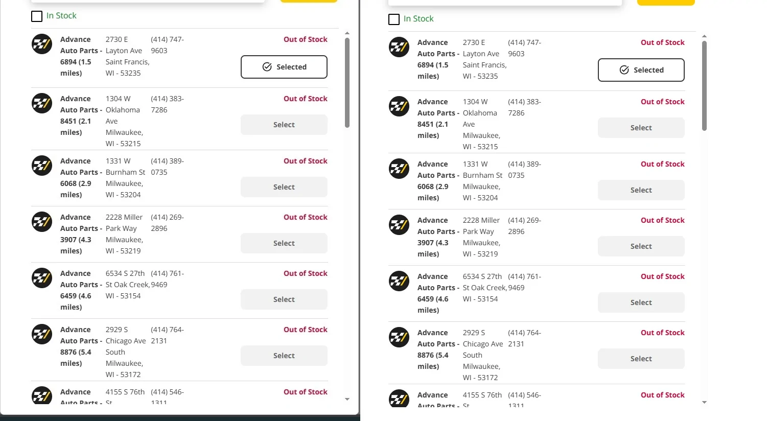Enable the In Stock checkbox in left panel
767x421 pixels.
point(37,16)
